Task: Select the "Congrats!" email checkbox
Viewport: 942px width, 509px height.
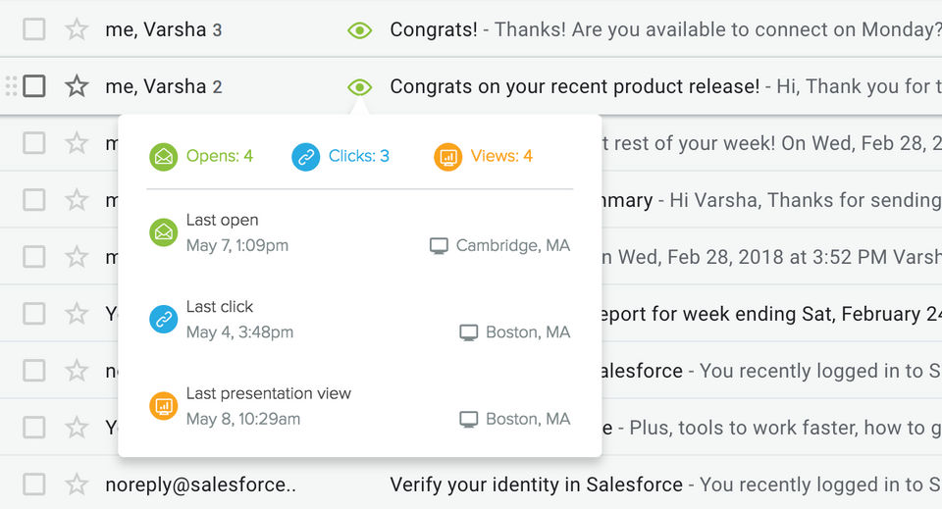Action: [x=34, y=29]
